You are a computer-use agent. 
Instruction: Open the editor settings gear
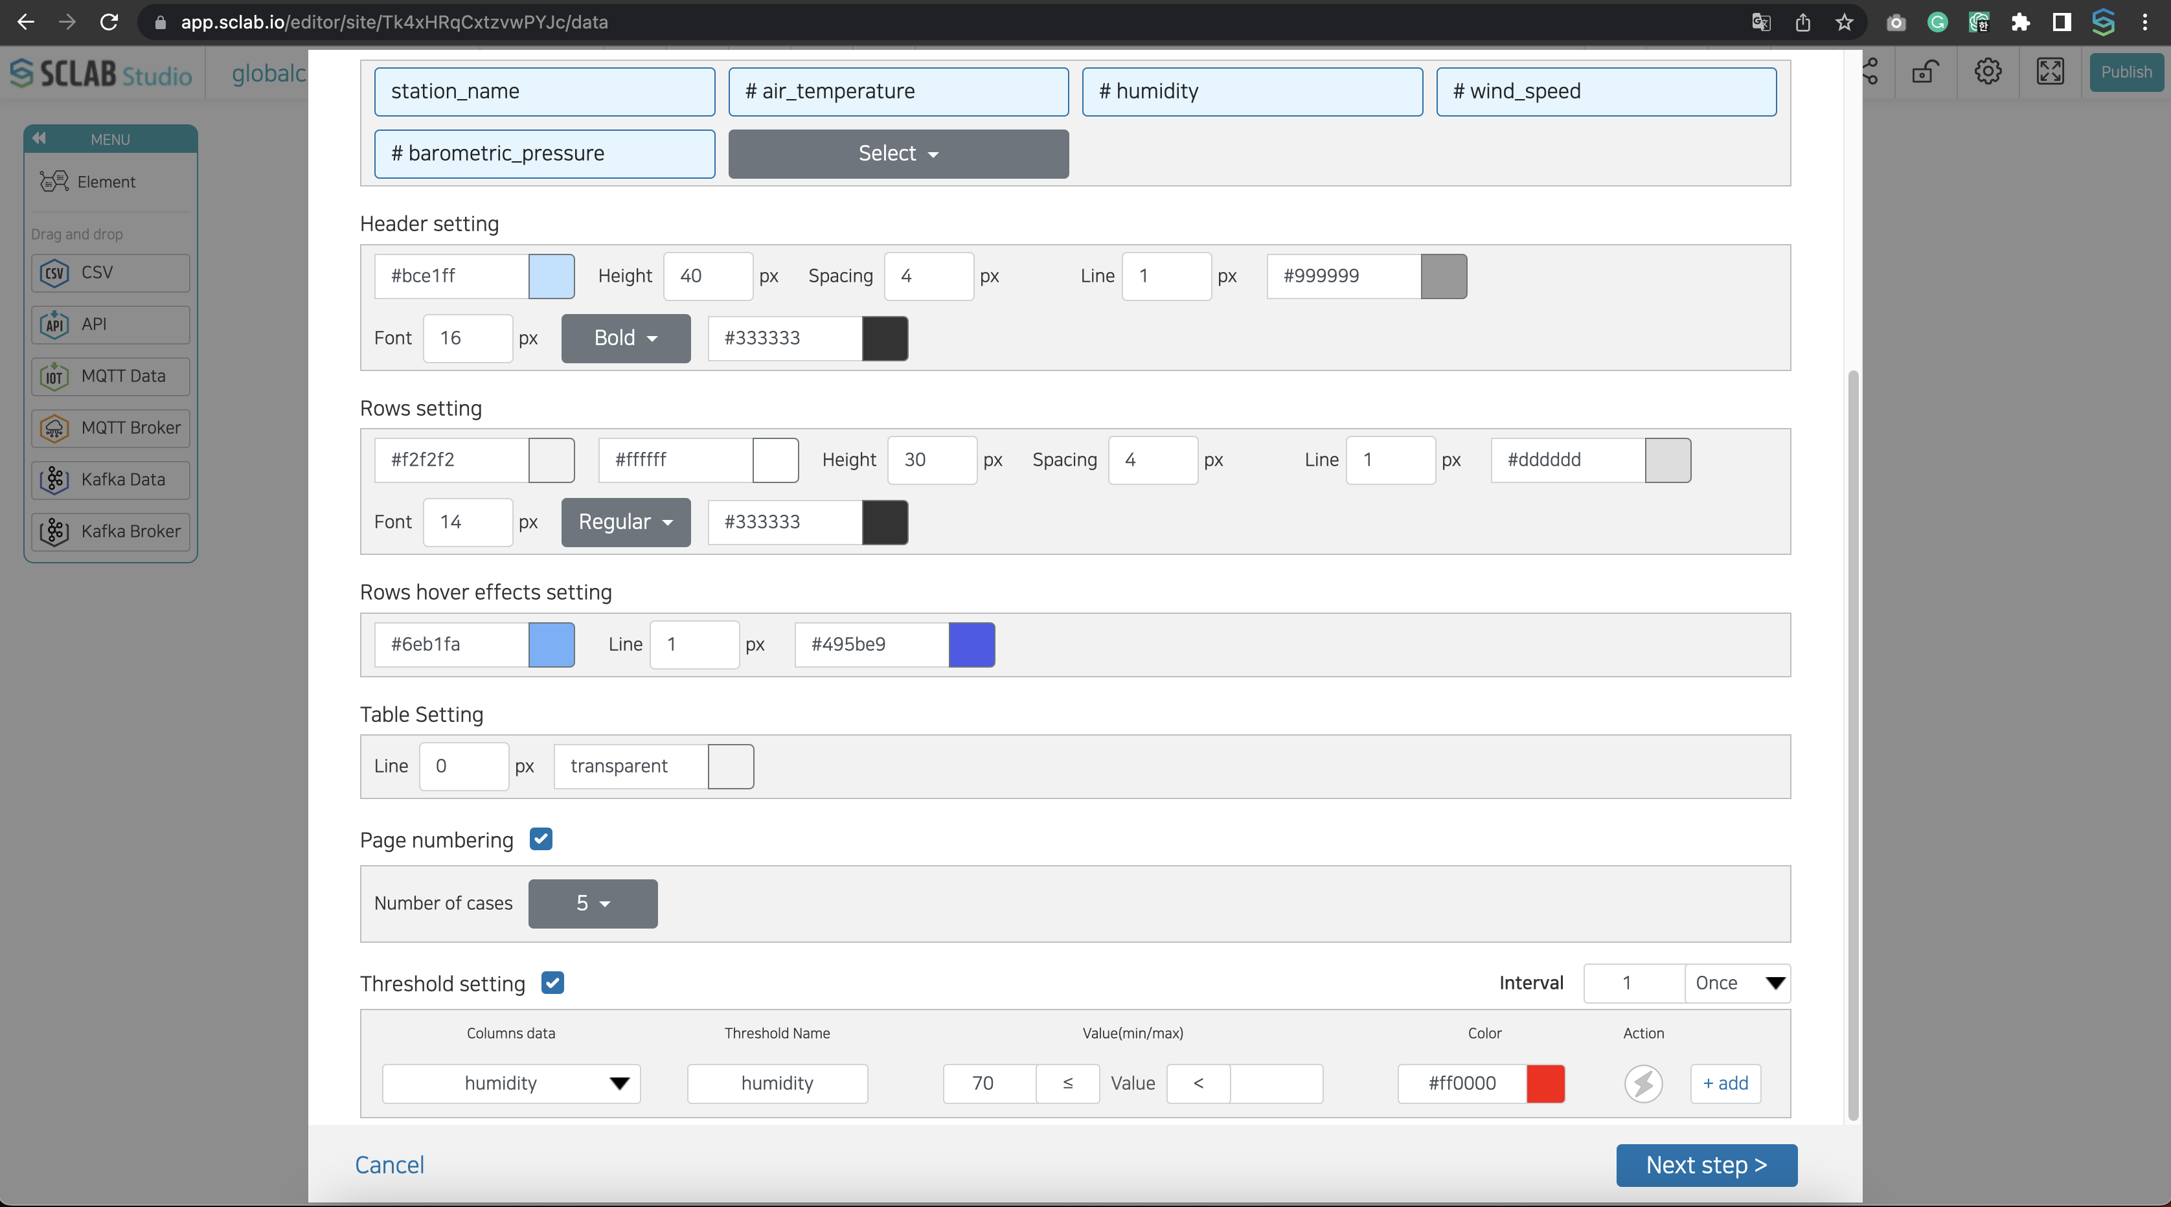(x=1988, y=72)
